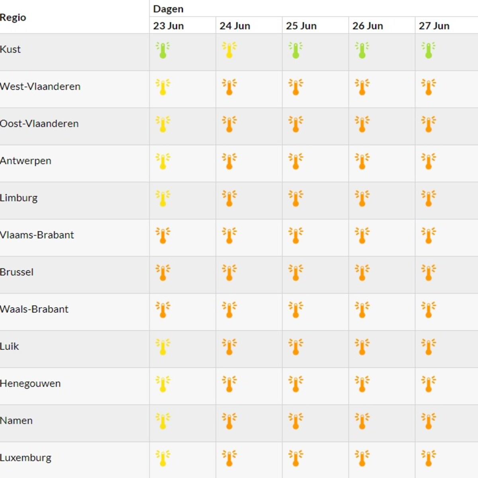The height and width of the screenshot is (478, 478).
Task: Select the Luxemburg region row label
Action: pos(25,458)
